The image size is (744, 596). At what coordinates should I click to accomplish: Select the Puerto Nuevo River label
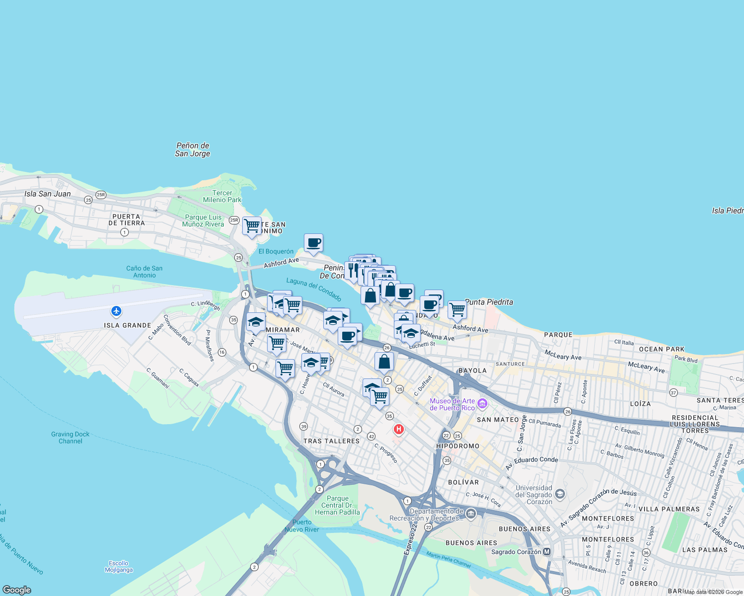pyautogui.click(x=302, y=526)
